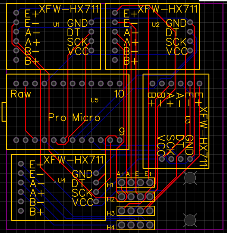Select the B+ pad of U1

(16, 60)
